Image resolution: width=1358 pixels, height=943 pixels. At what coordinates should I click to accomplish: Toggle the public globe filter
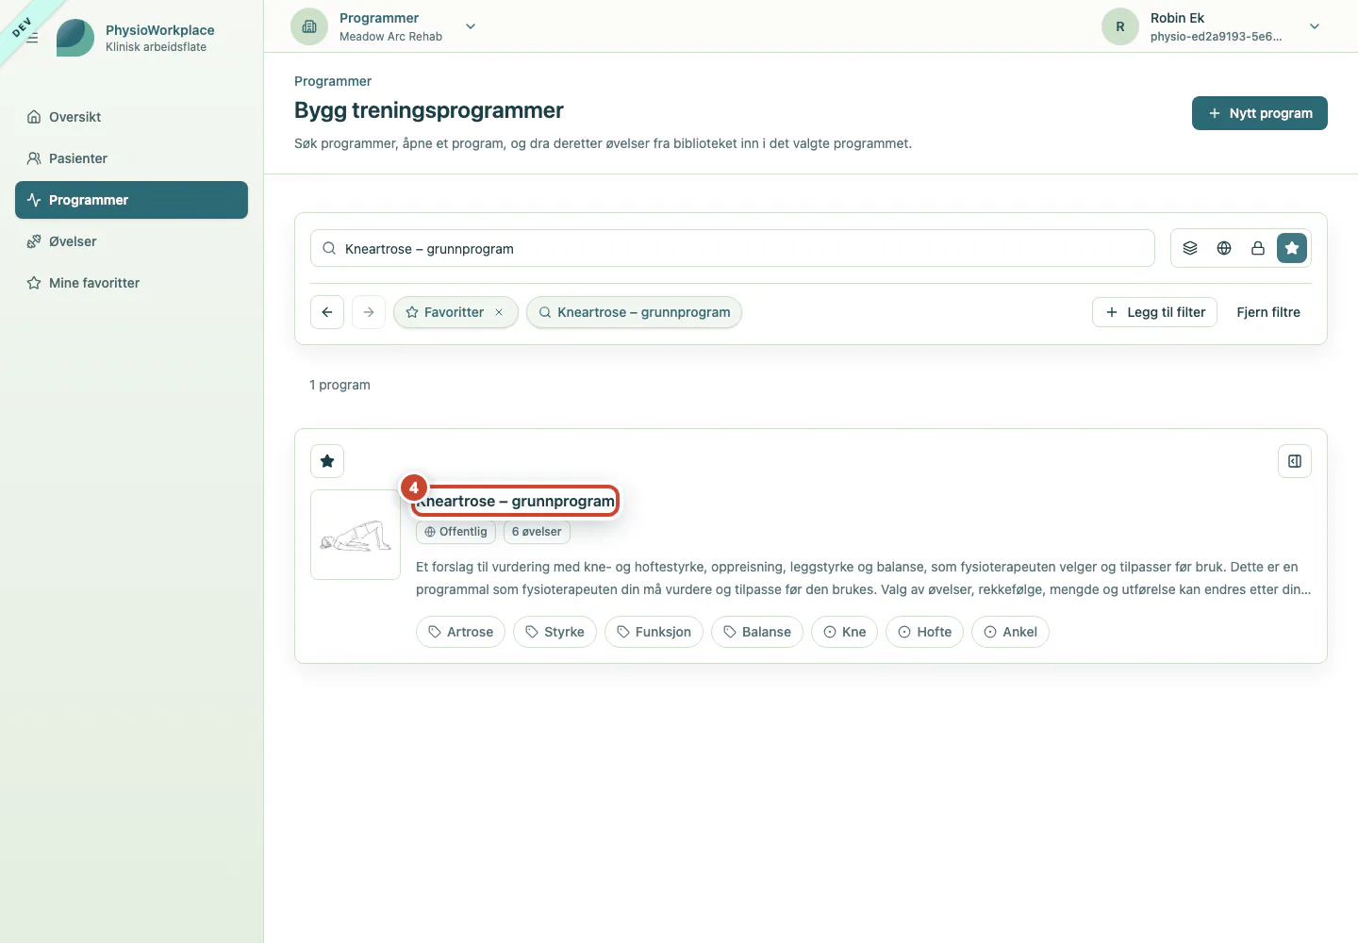(1224, 248)
